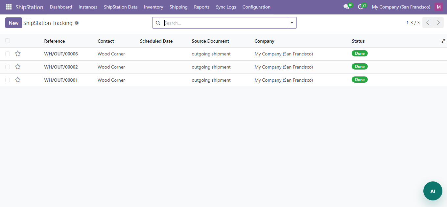Open the company switcher My Company (San Francisco)

click(401, 7)
